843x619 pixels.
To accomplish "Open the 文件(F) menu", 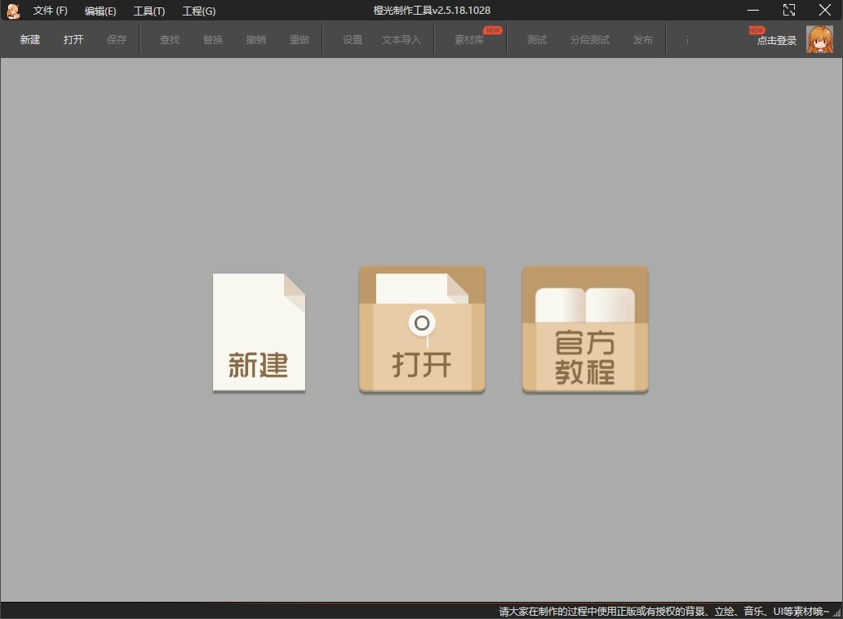I will [x=49, y=11].
